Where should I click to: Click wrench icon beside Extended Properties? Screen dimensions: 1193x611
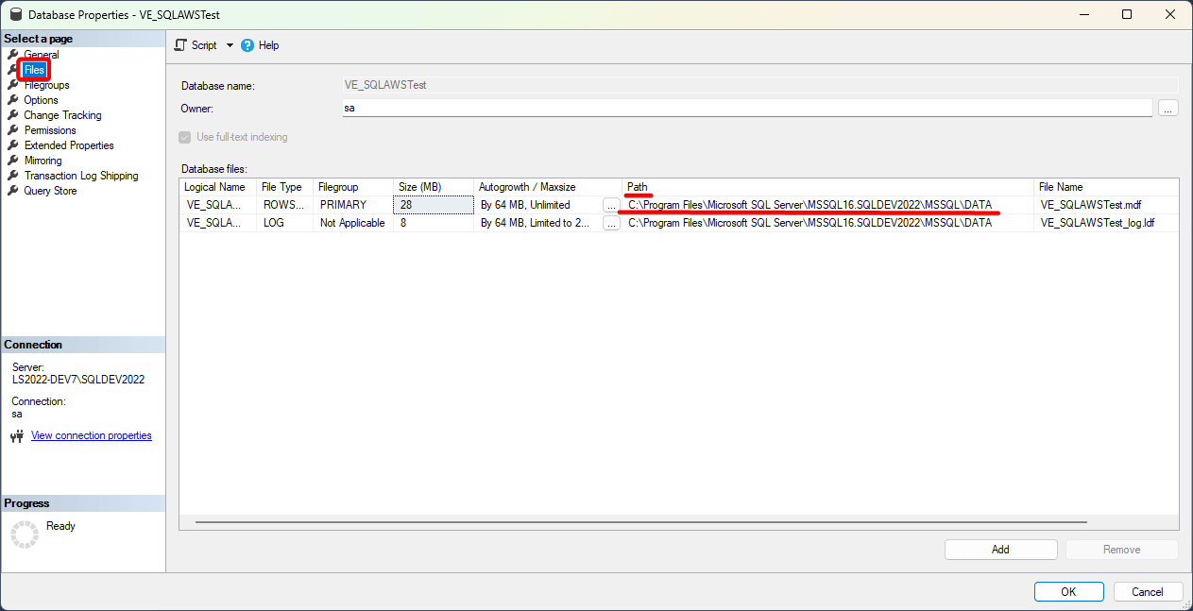(x=13, y=145)
